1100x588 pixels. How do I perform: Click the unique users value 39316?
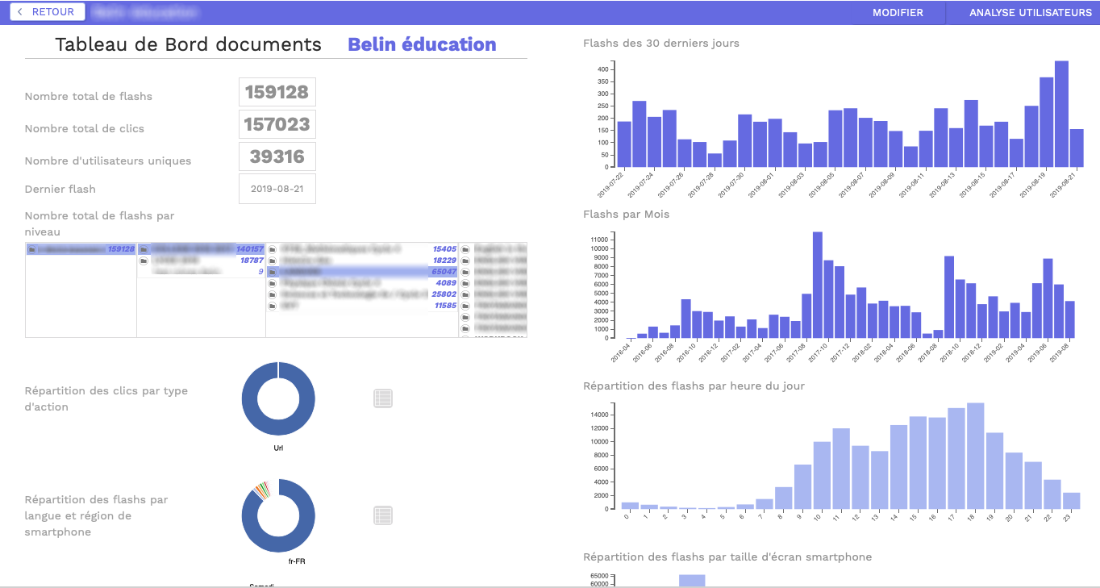(x=277, y=156)
